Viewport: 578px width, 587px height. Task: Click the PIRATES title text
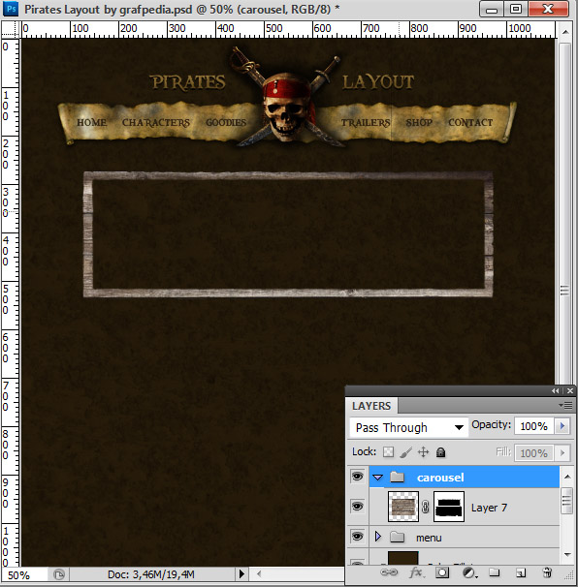188,82
